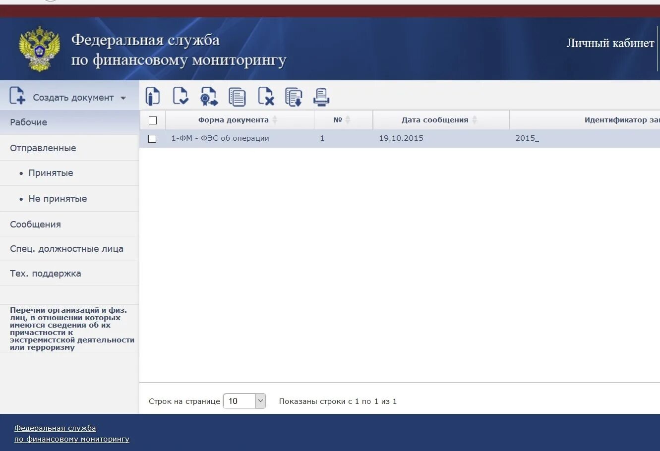Click the Показаны строки с 1 по 1 text

click(338, 401)
